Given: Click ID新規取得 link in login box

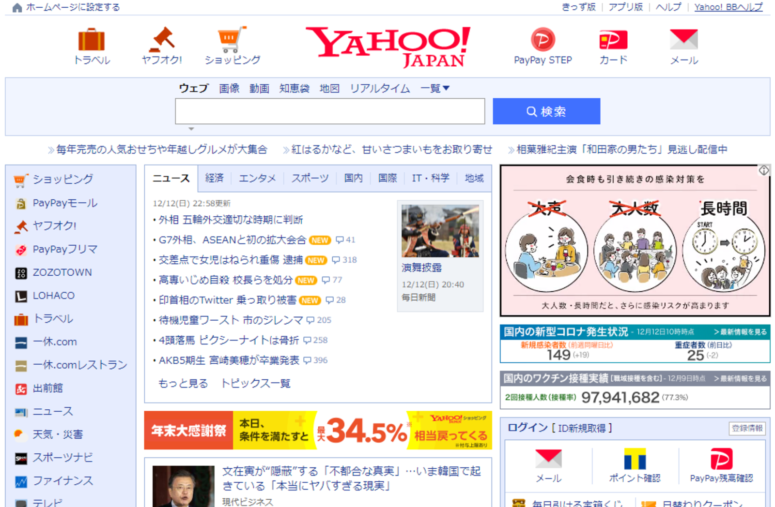Looking at the screenshot, I should click(582, 428).
